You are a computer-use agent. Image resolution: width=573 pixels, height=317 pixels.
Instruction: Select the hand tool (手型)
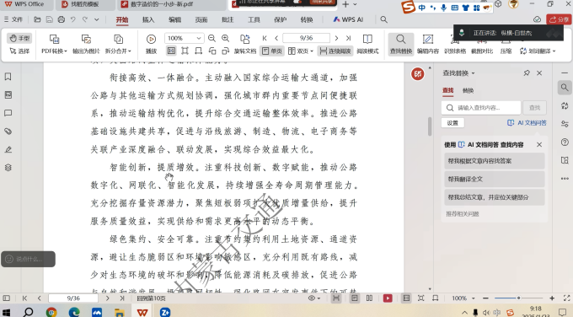pyautogui.click(x=19, y=38)
